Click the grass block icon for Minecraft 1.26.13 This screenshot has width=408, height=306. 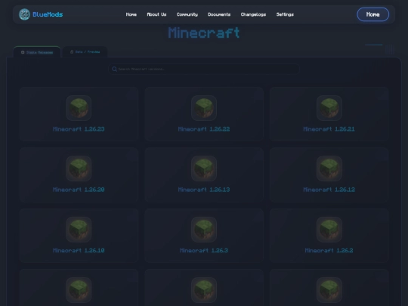[204, 168]
